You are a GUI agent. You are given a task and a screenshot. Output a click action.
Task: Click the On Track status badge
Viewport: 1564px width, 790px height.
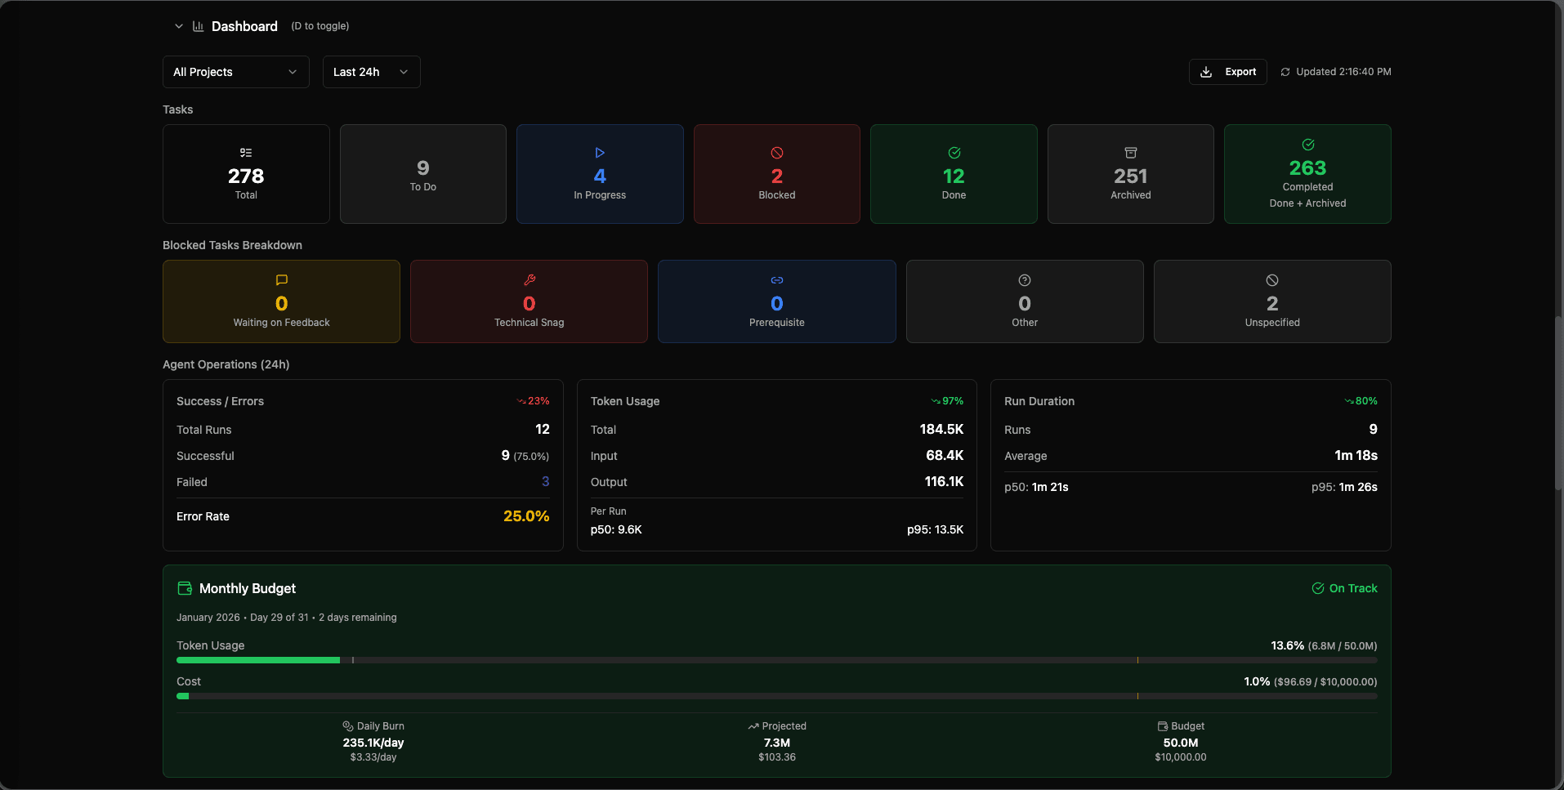[x=1344, y=588]
